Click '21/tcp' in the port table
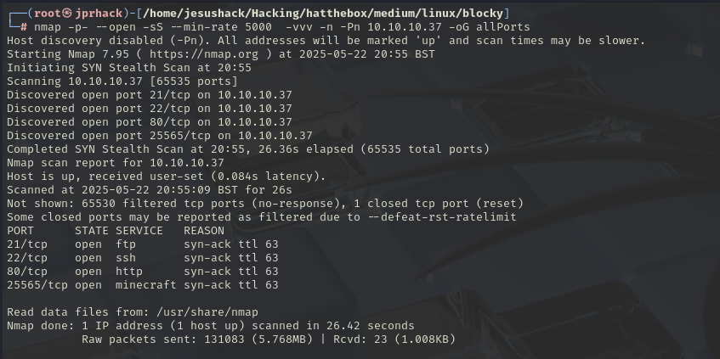720x359 pixels. pyautogui.click(x=27, y=244)
